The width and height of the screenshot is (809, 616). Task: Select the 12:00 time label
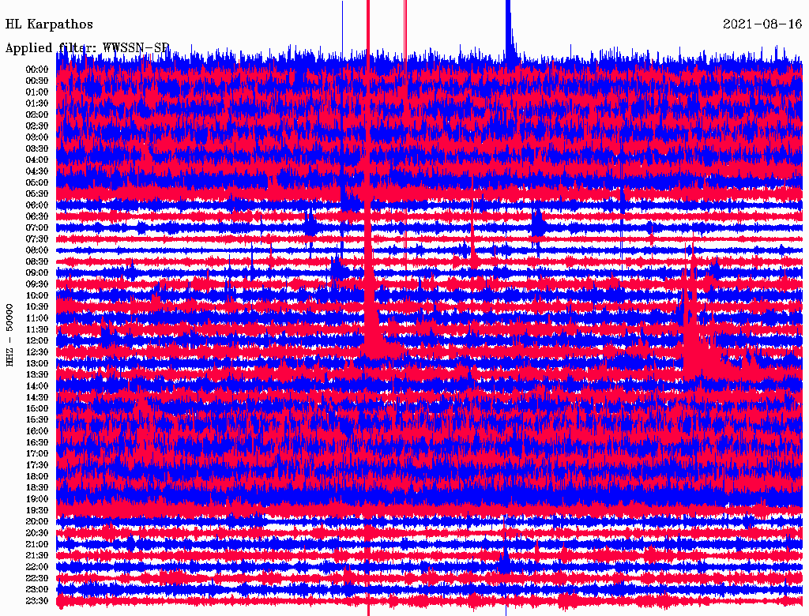pos(37,341)
